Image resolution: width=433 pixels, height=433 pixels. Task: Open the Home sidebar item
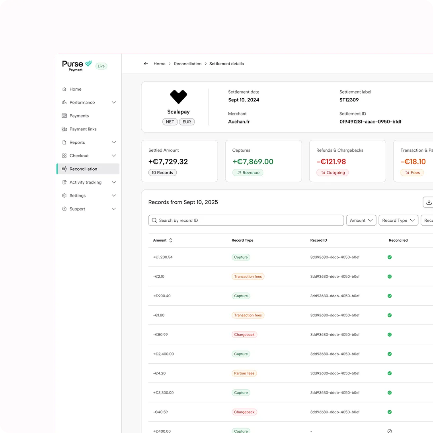coord(88,89)
